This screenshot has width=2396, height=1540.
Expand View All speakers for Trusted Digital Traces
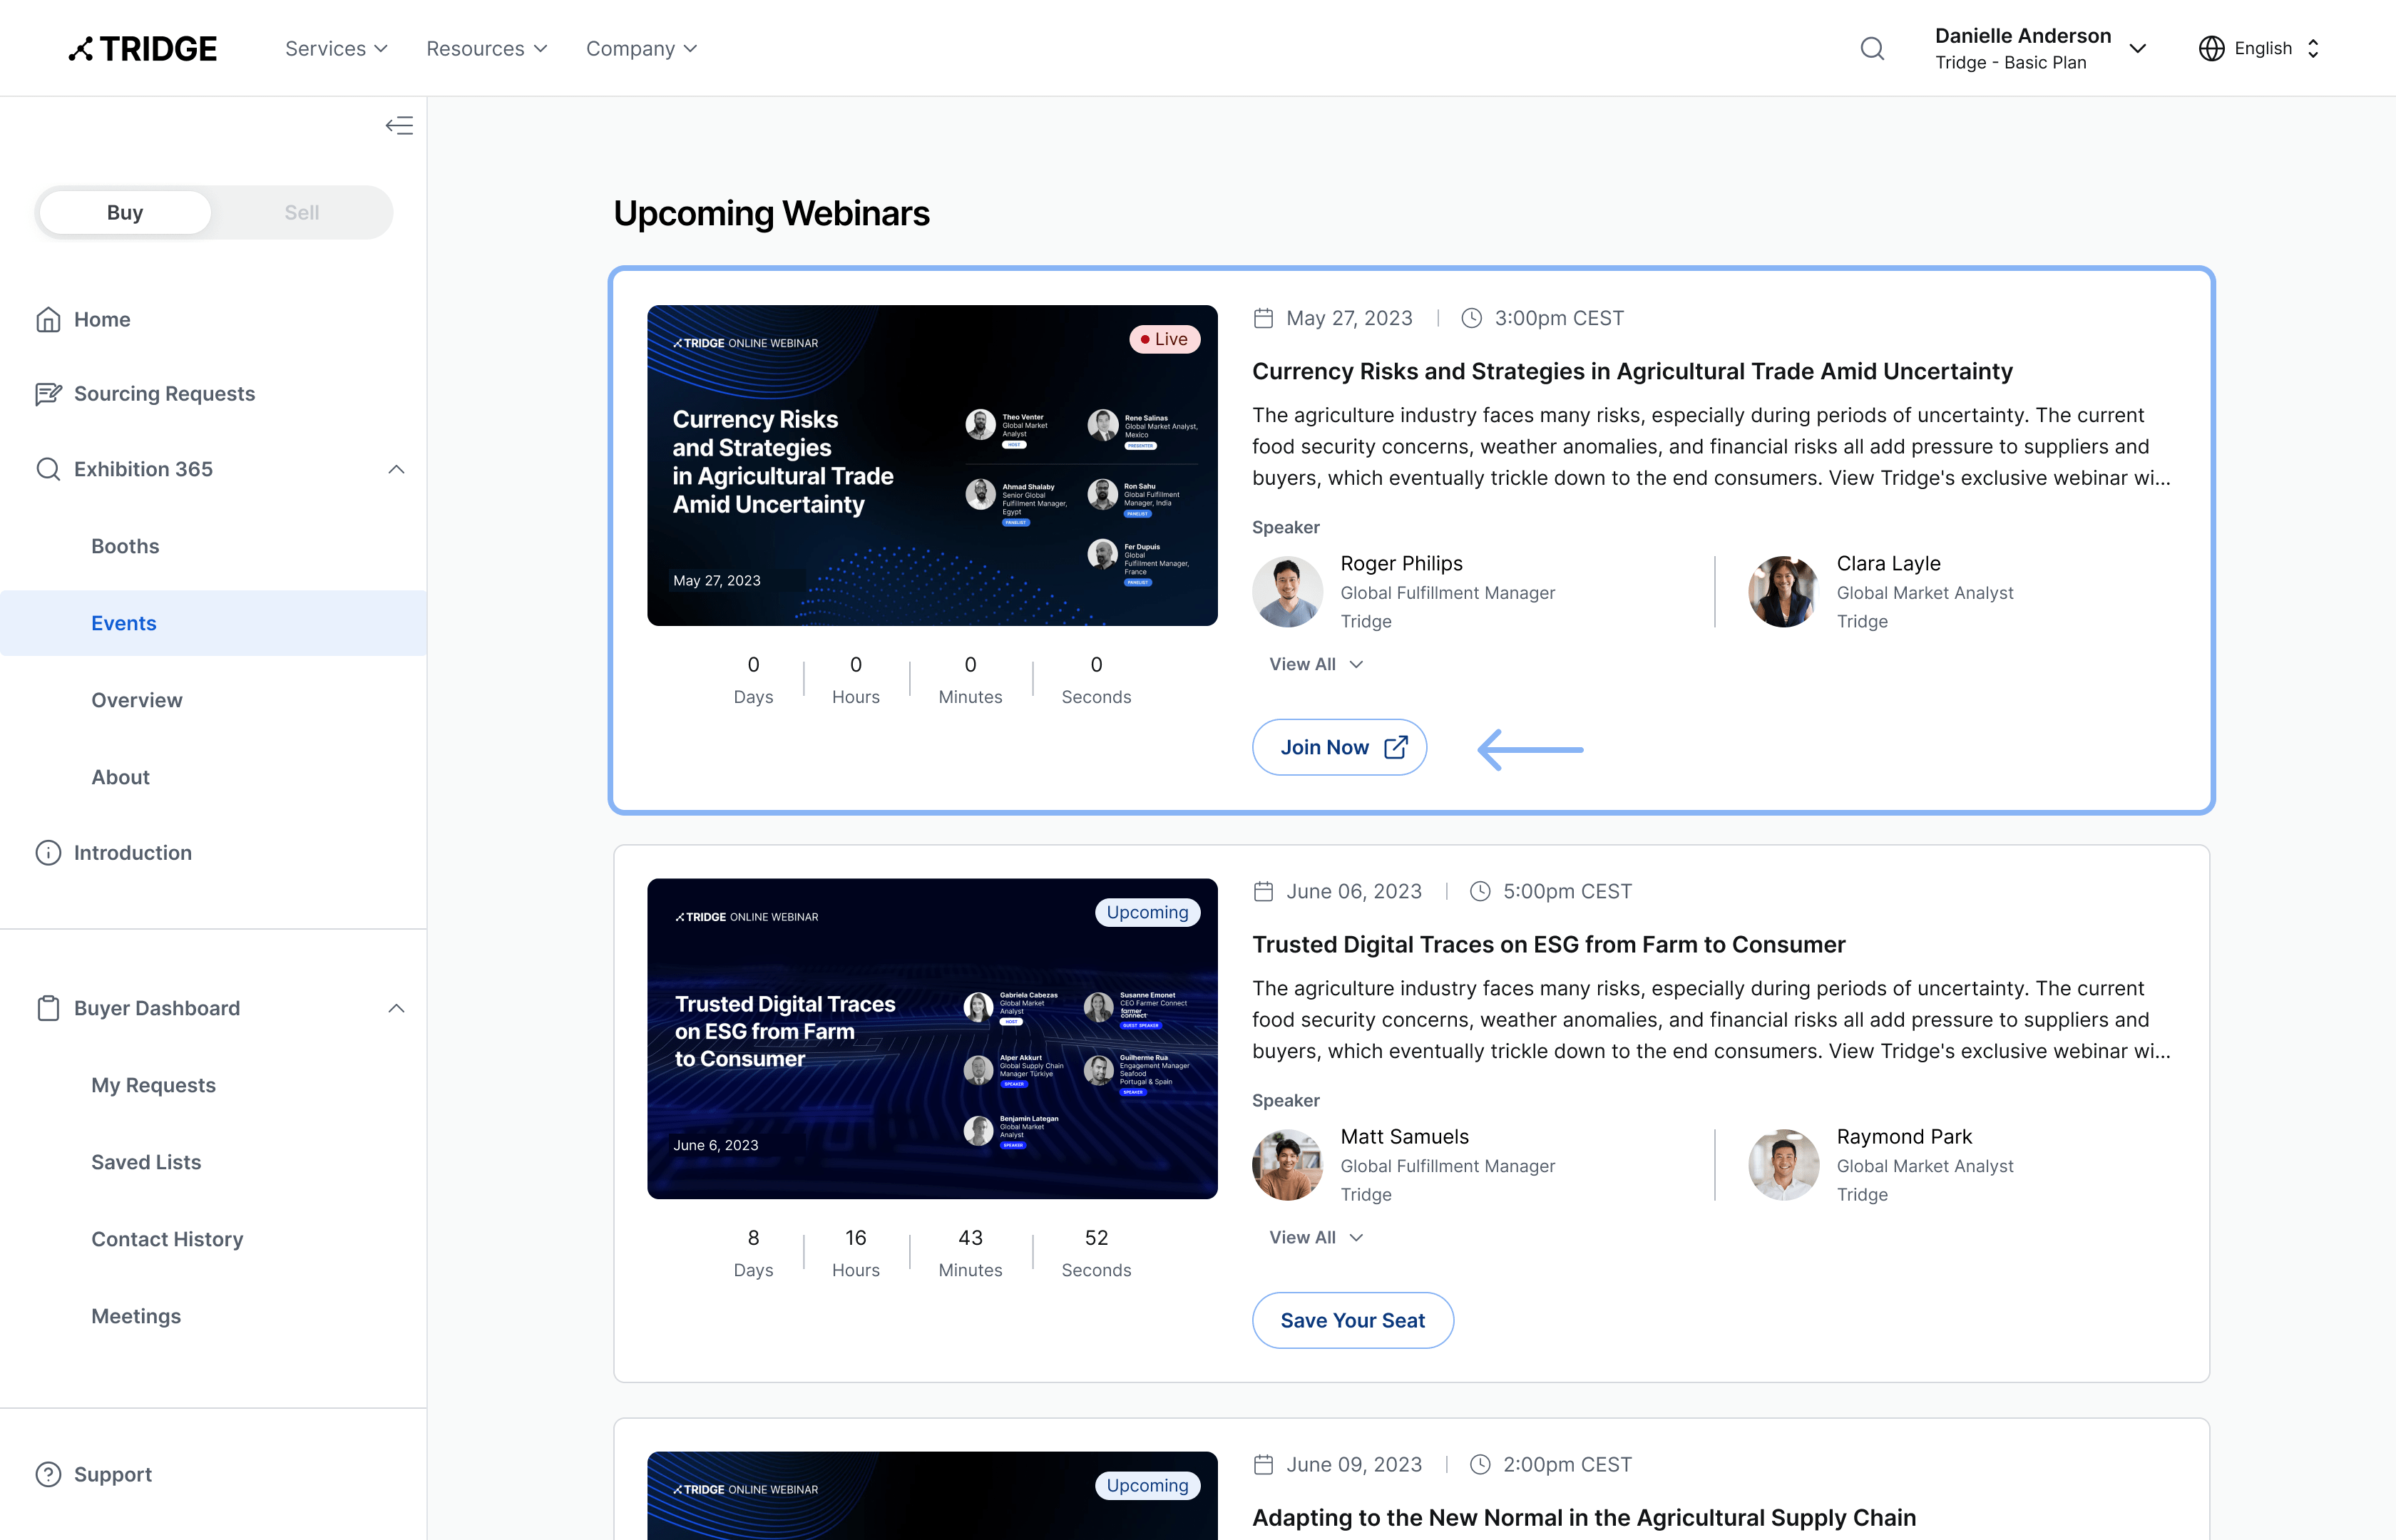[1315, 1237]
